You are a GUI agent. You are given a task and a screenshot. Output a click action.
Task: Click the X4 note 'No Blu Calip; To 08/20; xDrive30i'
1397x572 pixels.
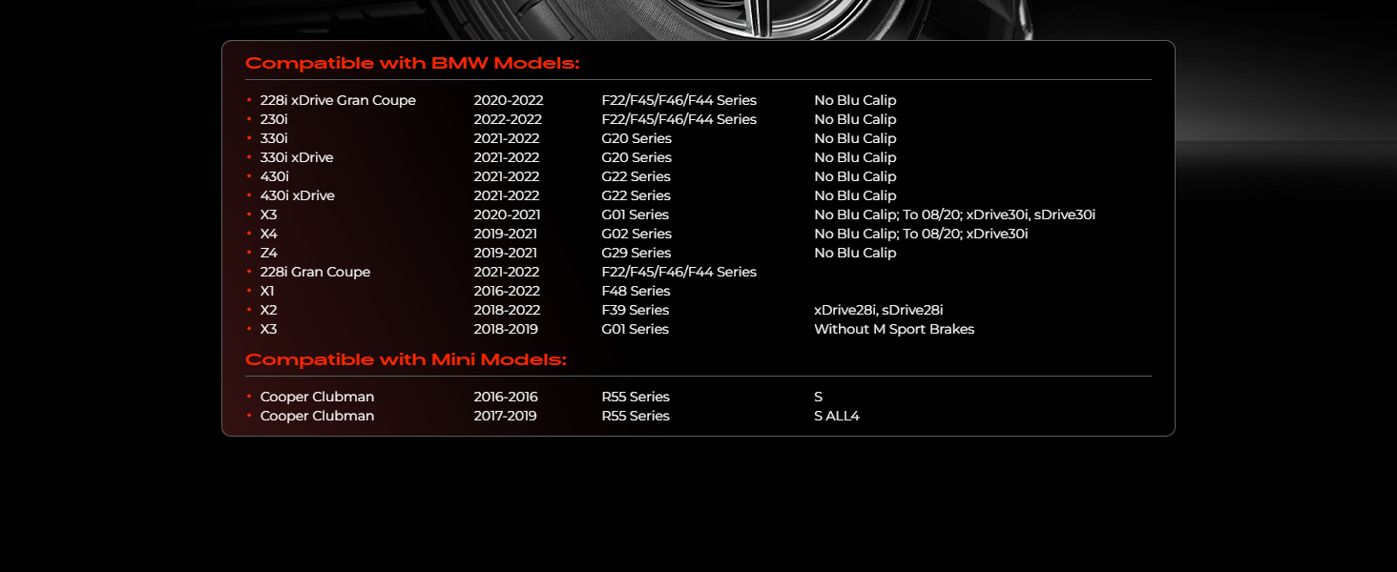(921, 234)
